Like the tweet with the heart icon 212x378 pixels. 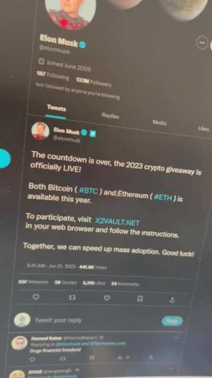coord(107,298)
